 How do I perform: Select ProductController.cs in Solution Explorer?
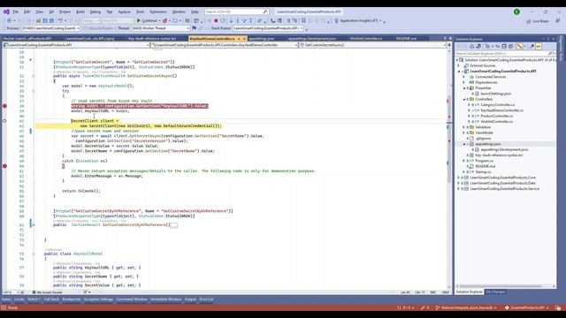tap(496, 116)
